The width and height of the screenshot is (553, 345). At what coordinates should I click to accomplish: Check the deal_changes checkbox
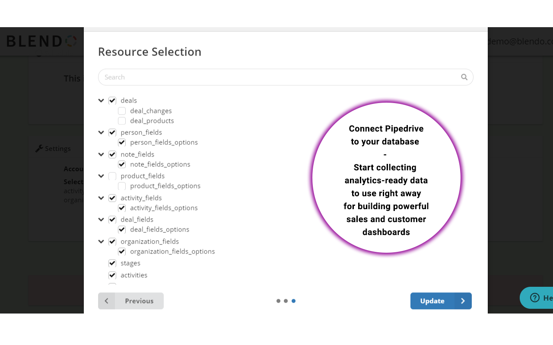[x=122, y=110]
